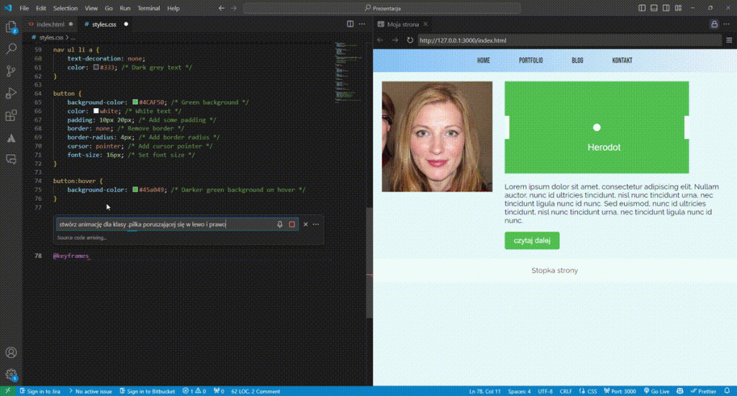Open the Terminal menu

pos(148,8)
